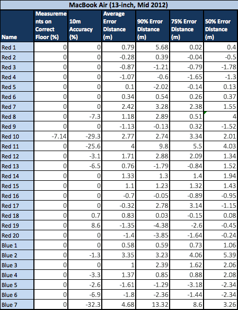Select the -1.13 cell in Red 9 row
This screenshot has width=238, height=310.
pyautogui.click(x=118, y=126)
